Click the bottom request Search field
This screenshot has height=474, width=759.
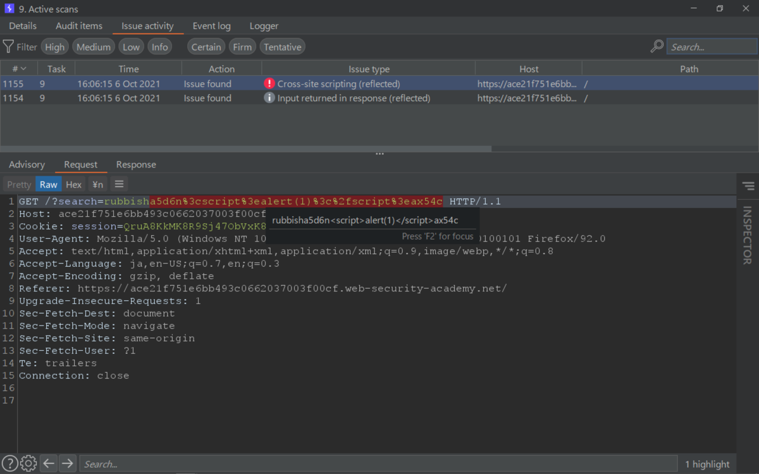click(x=378, y=464)
